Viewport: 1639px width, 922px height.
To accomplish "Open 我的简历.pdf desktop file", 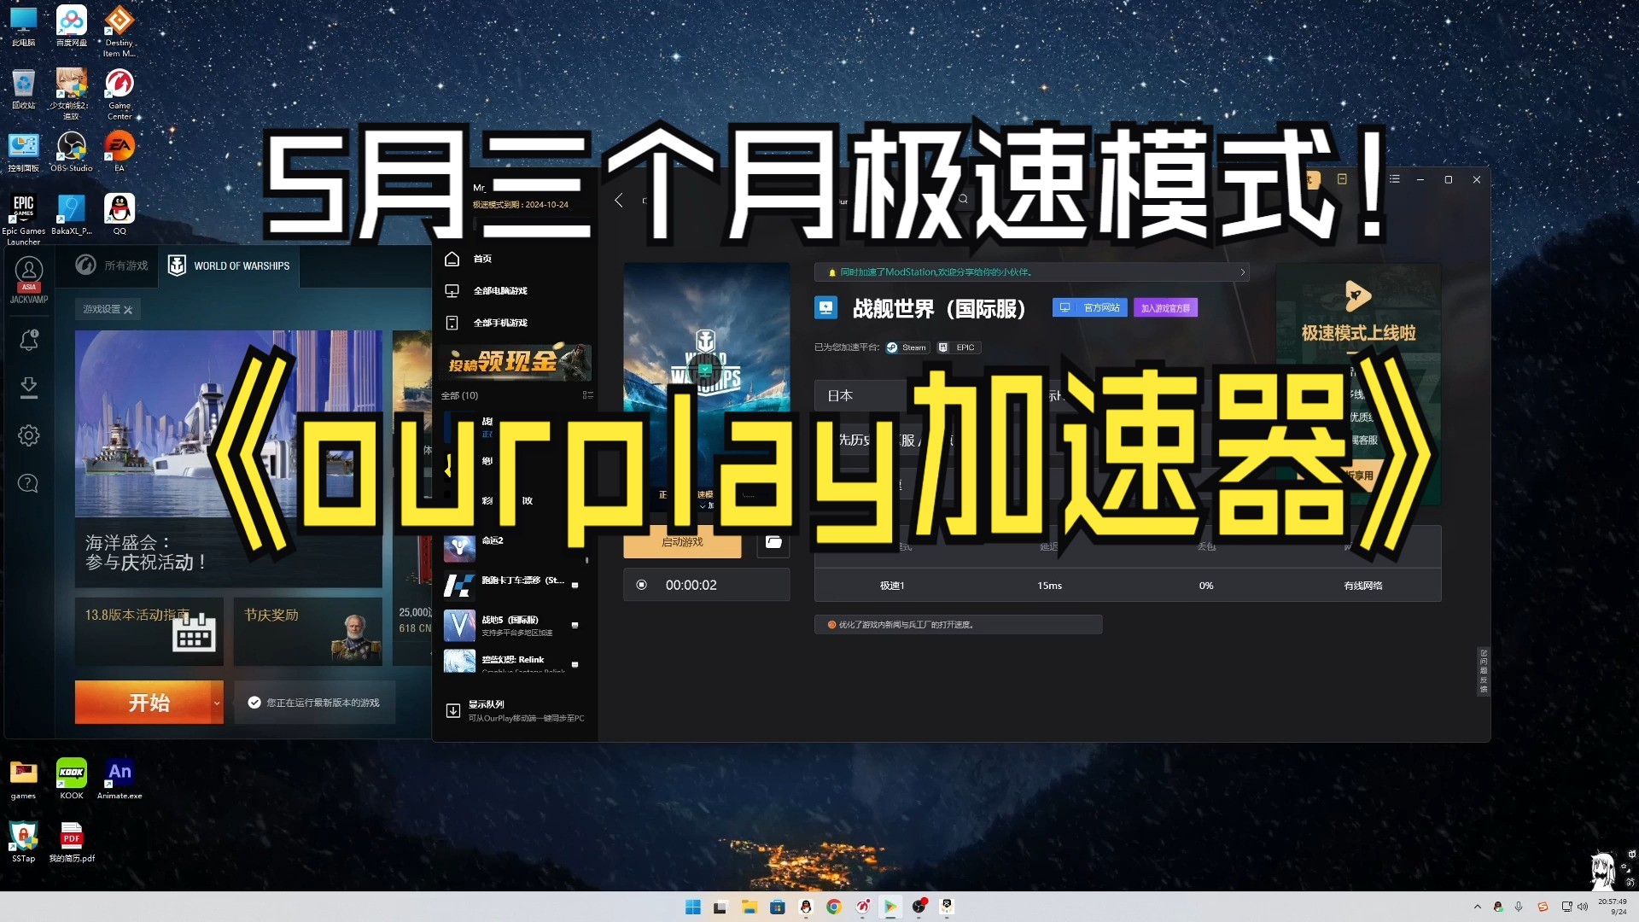I will [71, 842].
